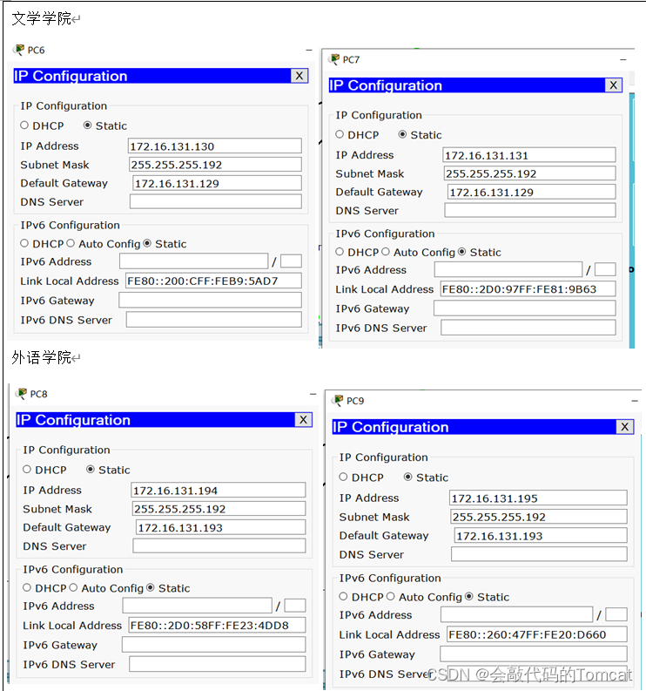Image resolution: width=646 pixels, height=691 pixels.
Task: Select Static for PC6 IPv4 configuration
Action: click(x=87, y=125)
